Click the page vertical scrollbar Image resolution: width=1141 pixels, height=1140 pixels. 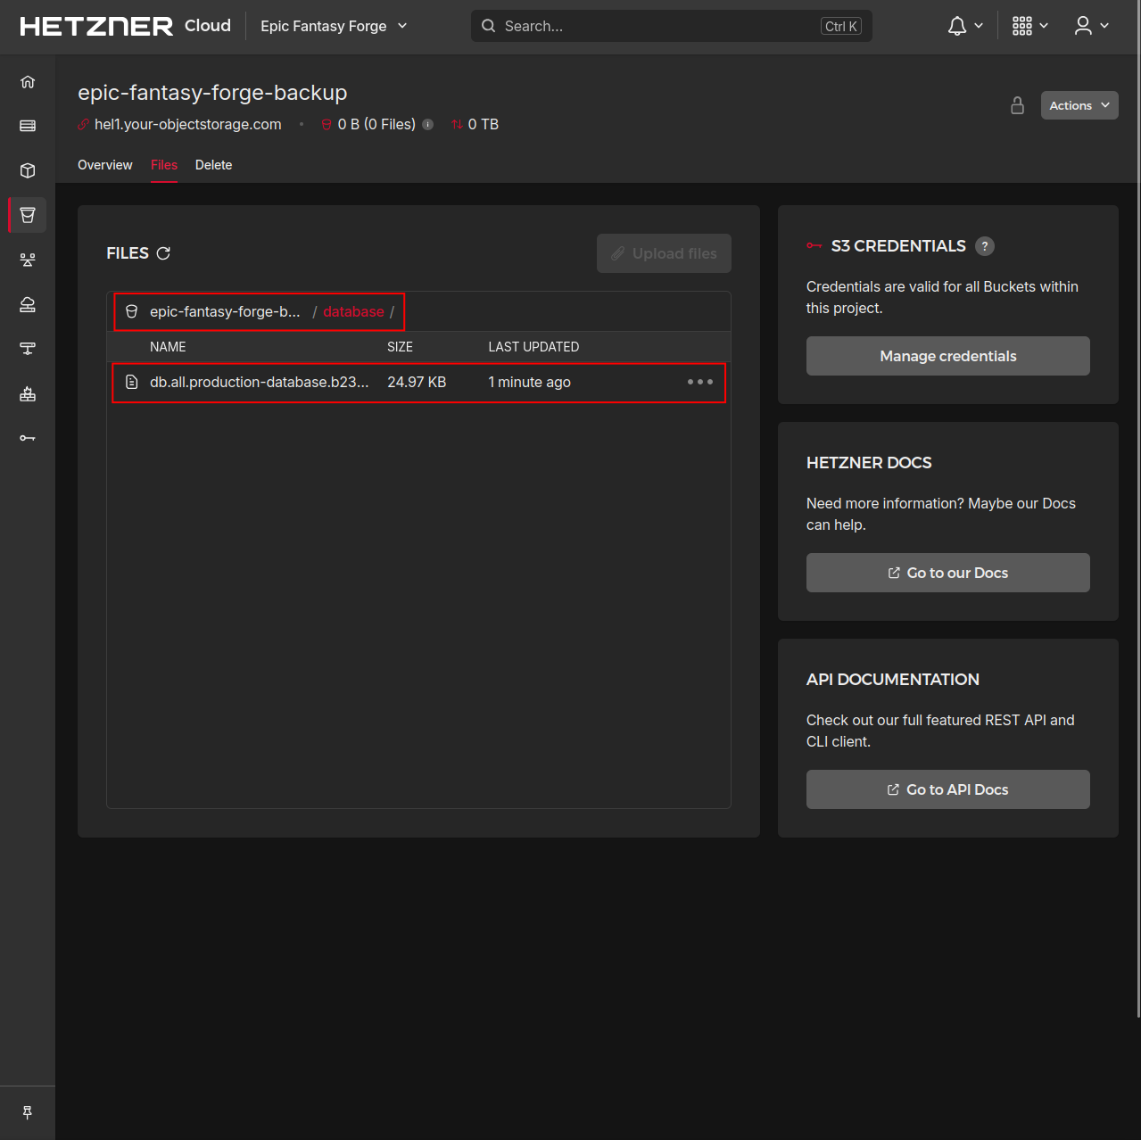click(x=1138, y=535)
